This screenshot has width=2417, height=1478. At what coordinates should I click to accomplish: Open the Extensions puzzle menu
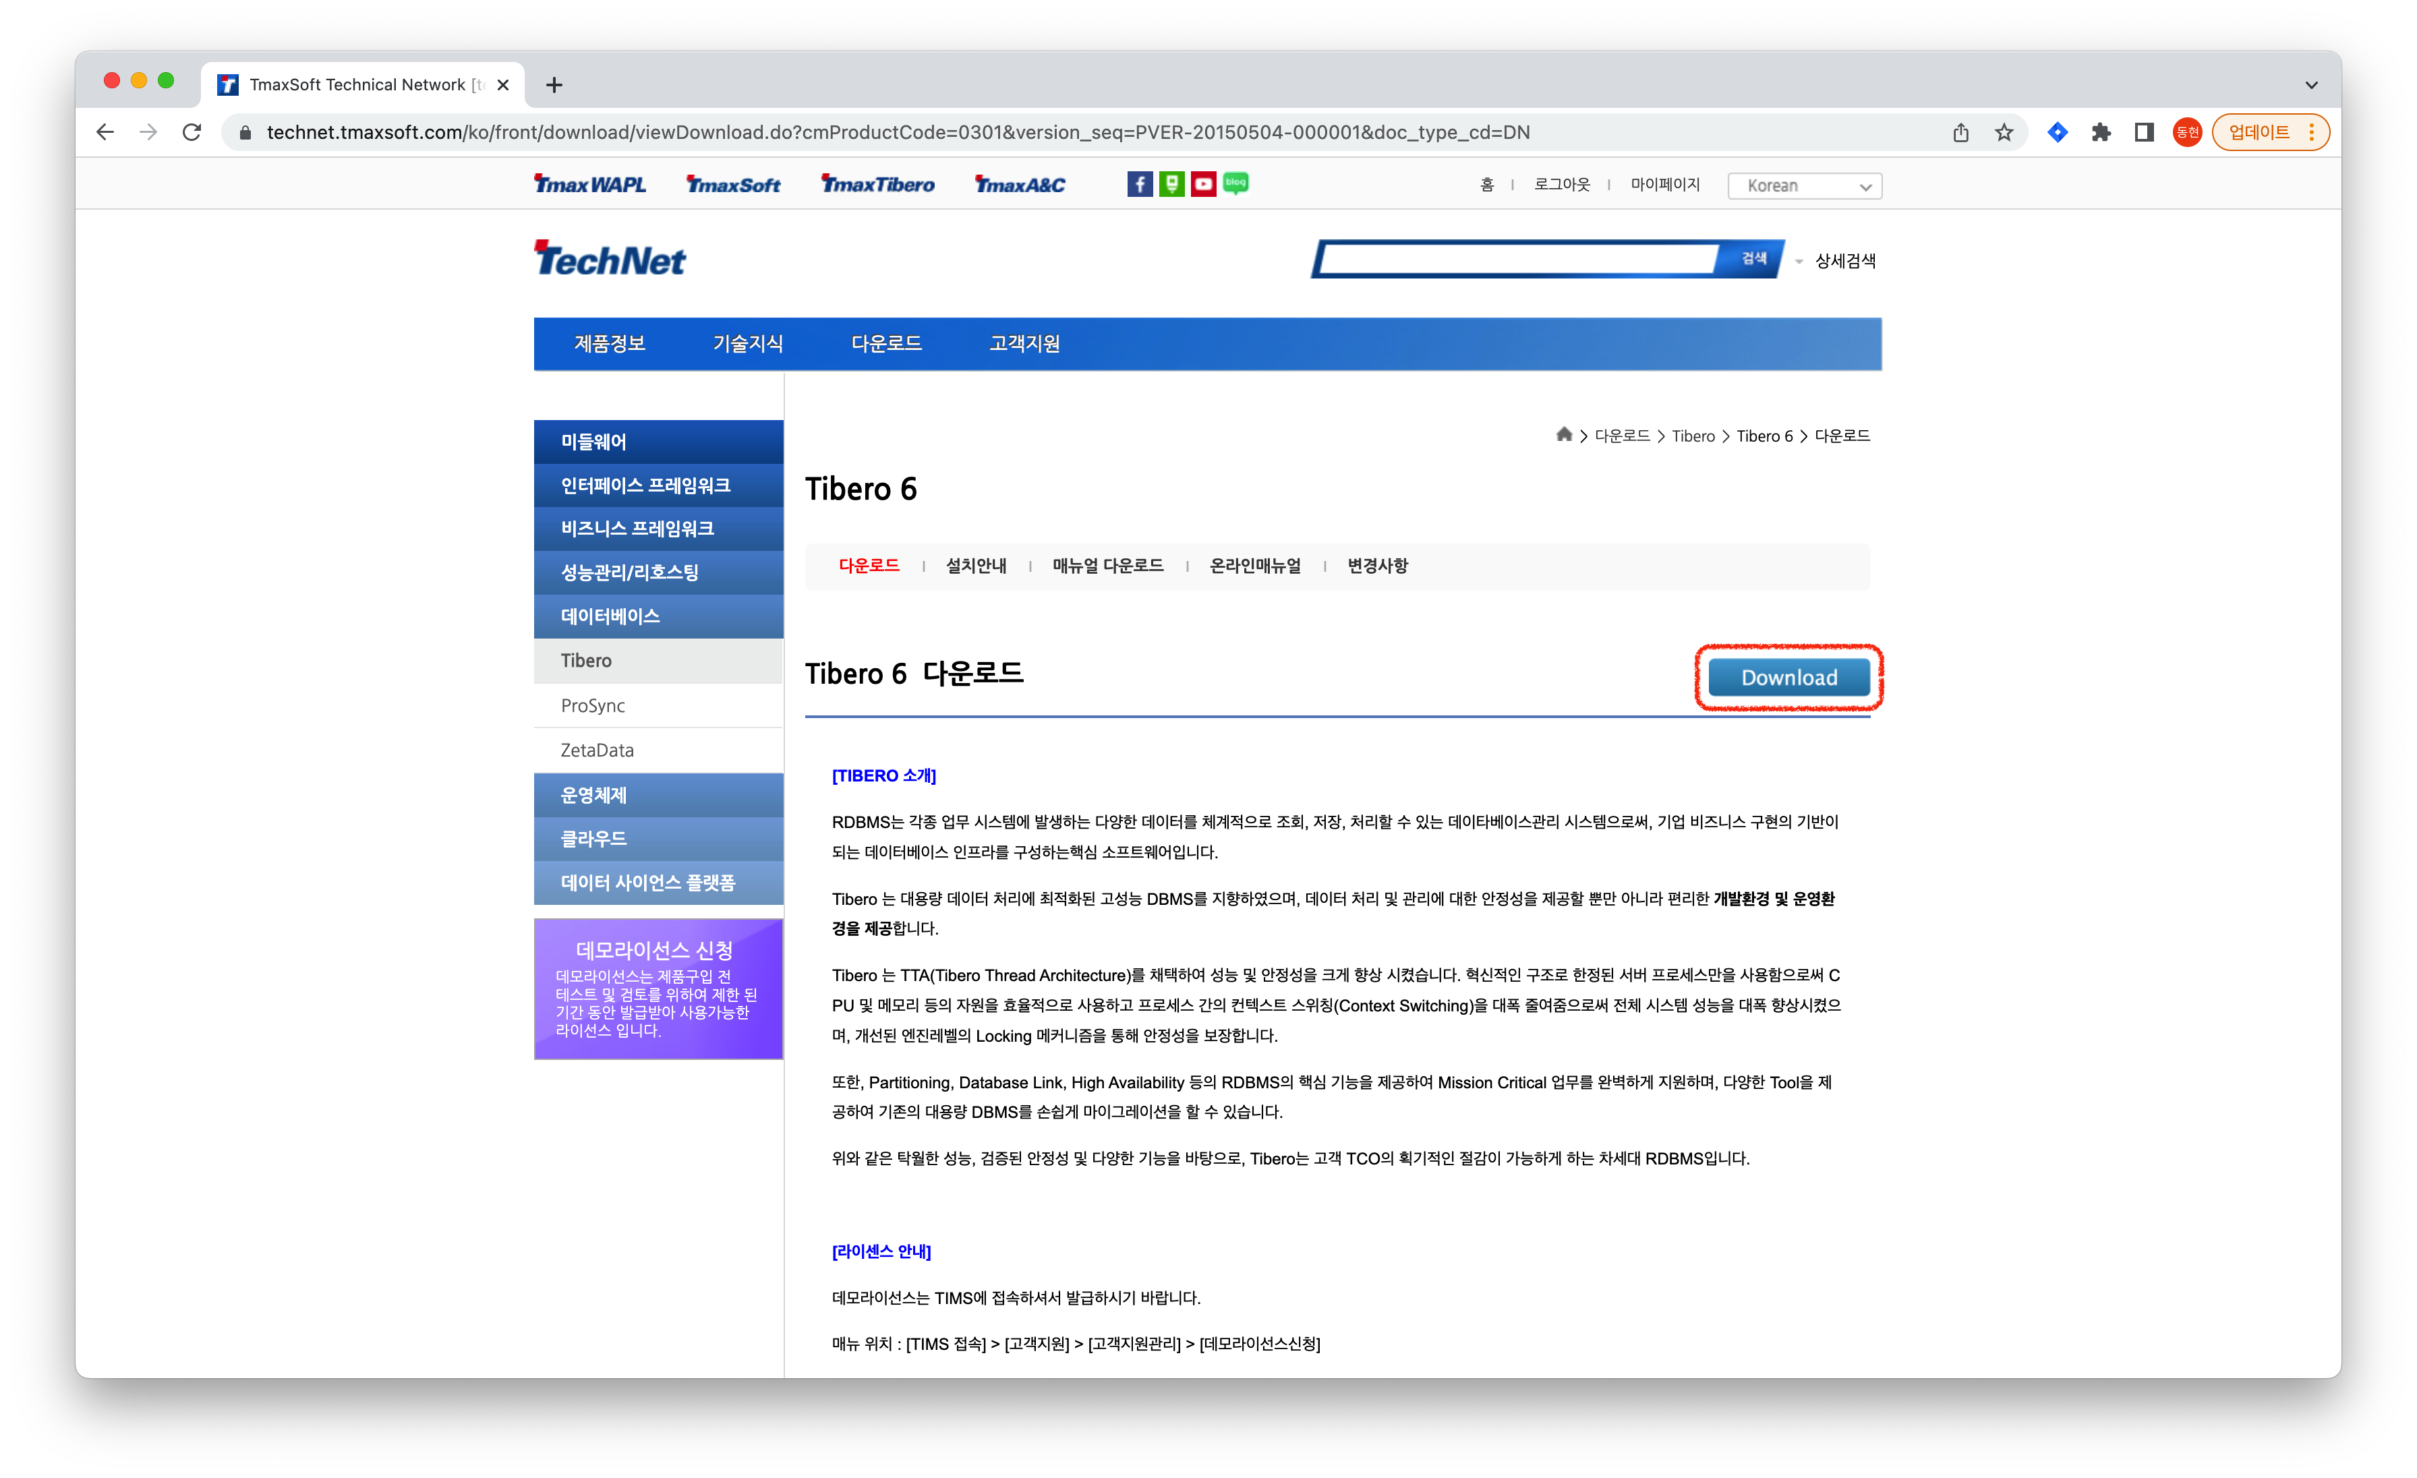[2101, 132]
